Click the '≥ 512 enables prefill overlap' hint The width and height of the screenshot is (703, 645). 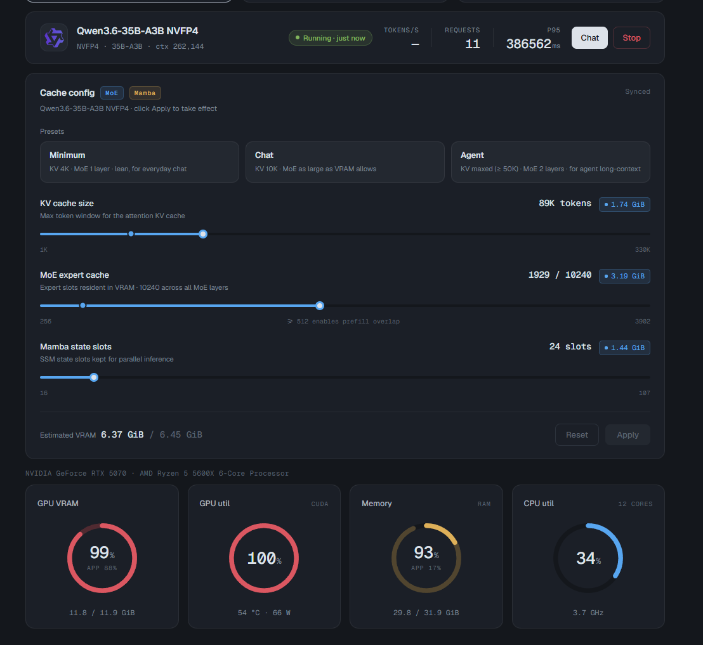pyautogui.click(x=343, y=322)
